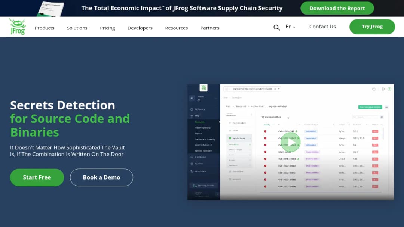Open the Products menu
Image resolution: width=404 pixels, height=227 pixels.
pos(44,28)
